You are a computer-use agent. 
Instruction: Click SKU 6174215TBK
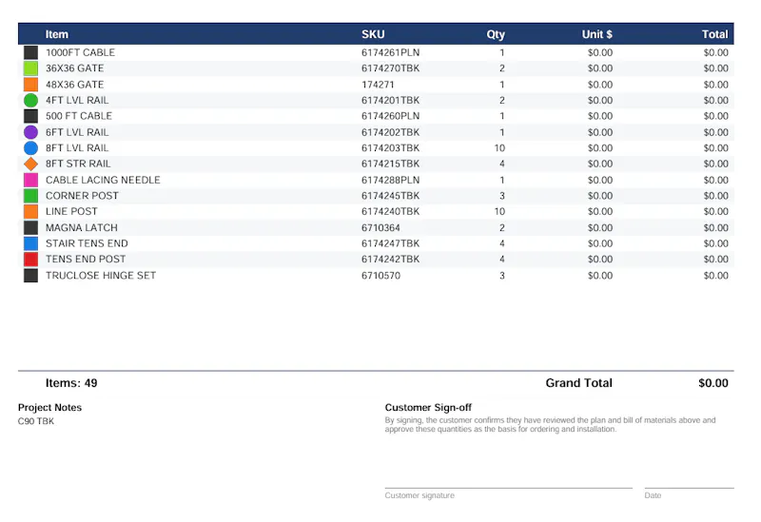click(390, 164)
